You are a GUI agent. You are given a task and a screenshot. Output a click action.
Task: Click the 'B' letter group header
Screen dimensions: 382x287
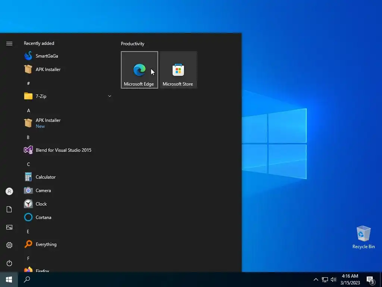click(28, 138)
